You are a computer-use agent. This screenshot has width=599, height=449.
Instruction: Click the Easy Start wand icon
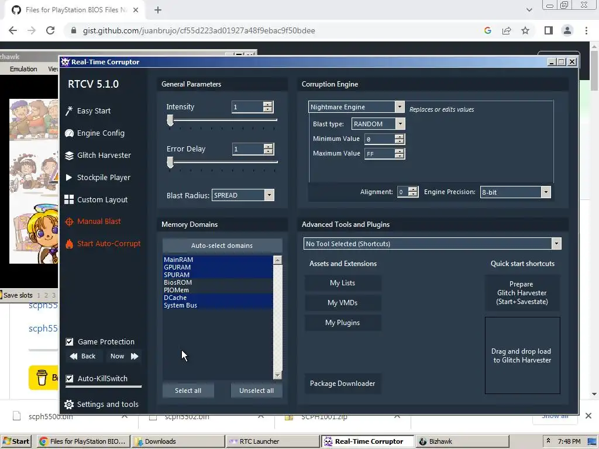tap(69, 110)
